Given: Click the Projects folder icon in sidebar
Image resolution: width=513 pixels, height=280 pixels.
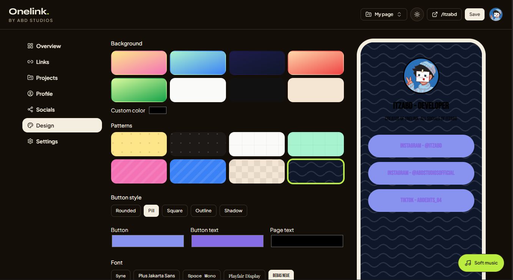Looking at the screenshot, I should point(30,78).
